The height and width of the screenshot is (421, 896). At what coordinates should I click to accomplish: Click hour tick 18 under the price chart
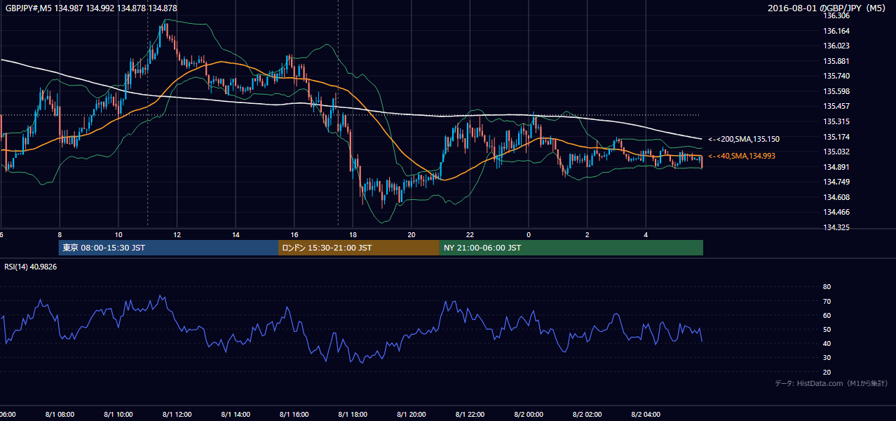pos(353,235)
